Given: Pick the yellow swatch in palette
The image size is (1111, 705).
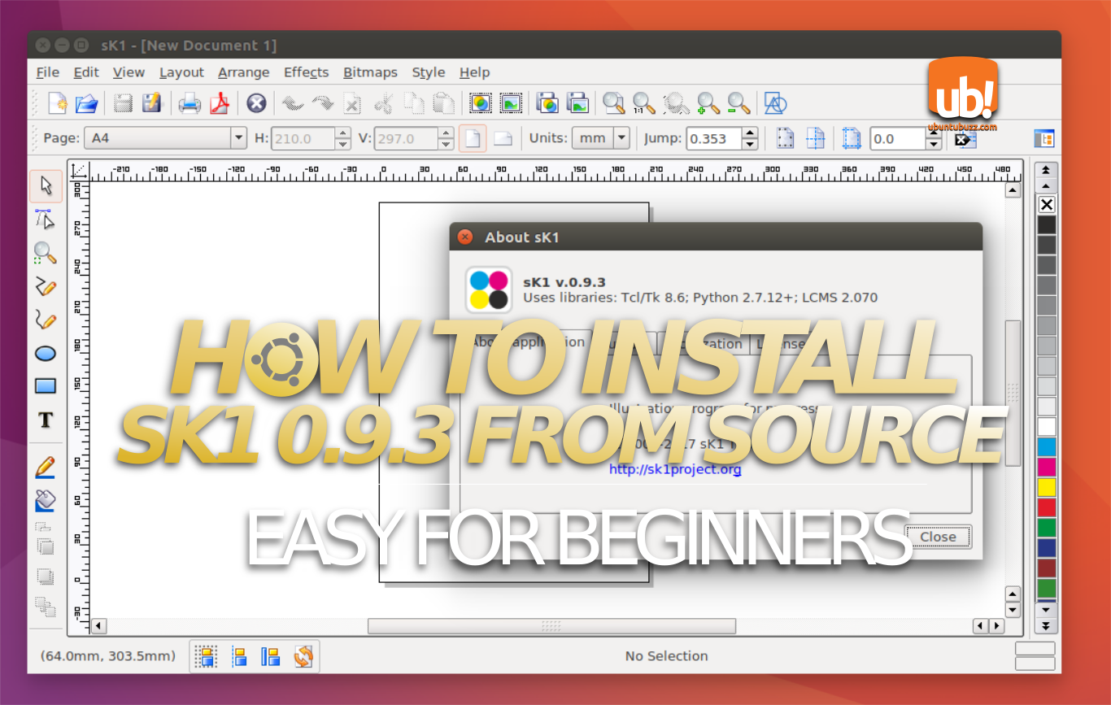Looking at the screenshot, I should (1047, 487).
